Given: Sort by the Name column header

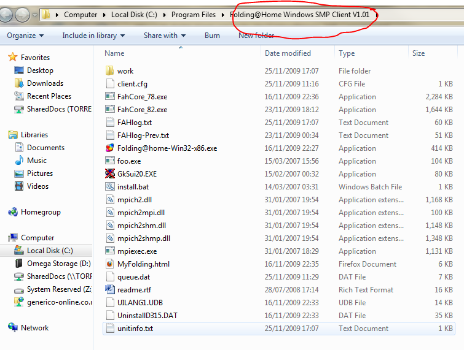Looking at the screenshot, I should coord(114,53).
